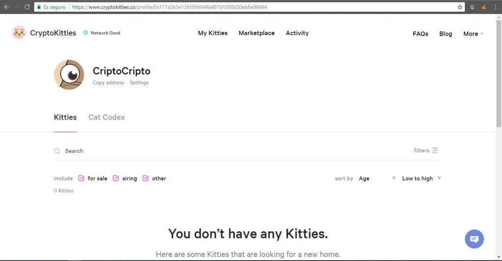Click the extension icon beside the star

point(472,7)
